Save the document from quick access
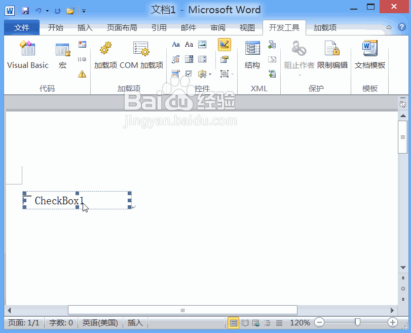The image size is (411, 333). (x=25, y=11)
